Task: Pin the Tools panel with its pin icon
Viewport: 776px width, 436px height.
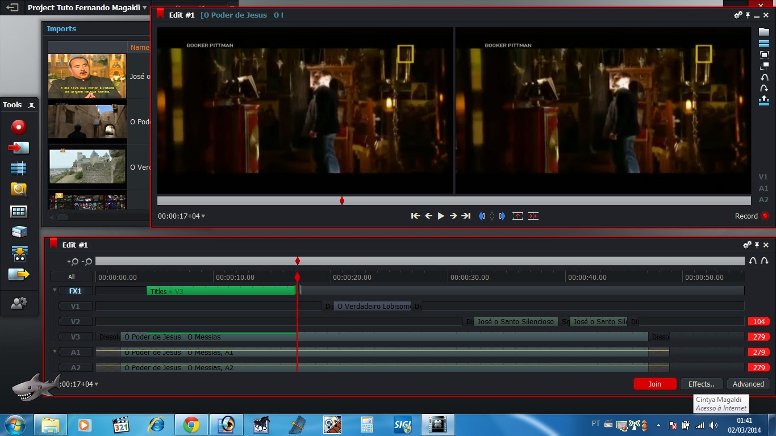Action: (31, 105)
